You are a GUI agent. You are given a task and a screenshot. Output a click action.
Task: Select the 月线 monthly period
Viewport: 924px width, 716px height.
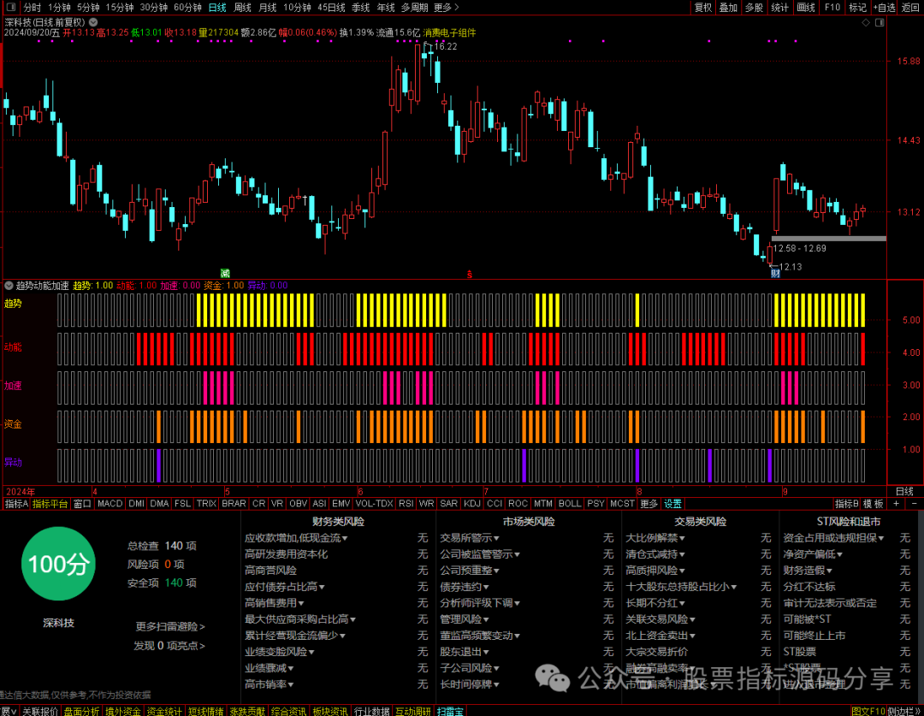268,7
